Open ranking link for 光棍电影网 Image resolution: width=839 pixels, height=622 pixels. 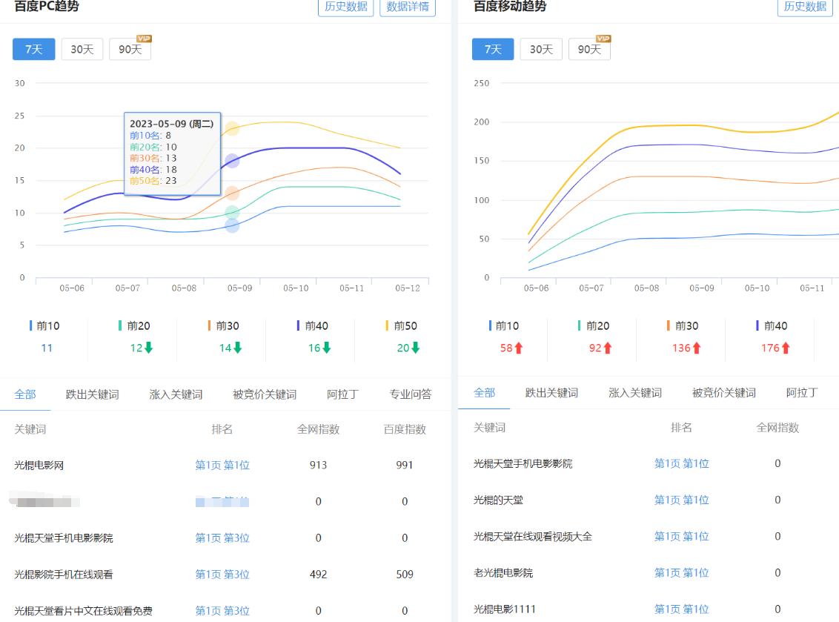[222, 464]
